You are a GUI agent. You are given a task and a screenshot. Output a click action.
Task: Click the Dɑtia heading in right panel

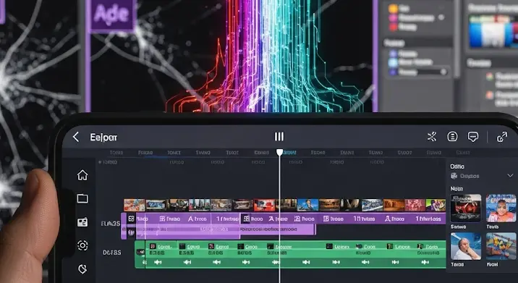click(x=457, y=166)
